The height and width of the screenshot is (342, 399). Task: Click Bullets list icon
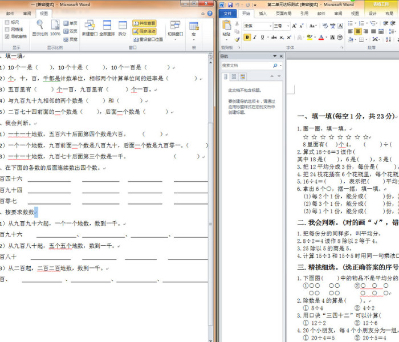(x=351, y=23)
